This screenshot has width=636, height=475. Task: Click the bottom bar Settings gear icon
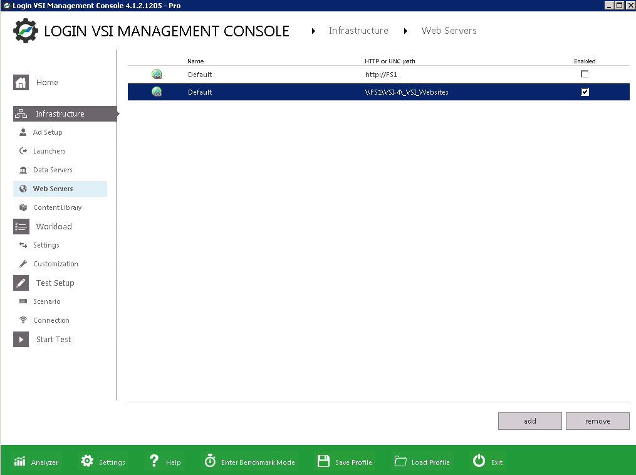click(87, 461)
